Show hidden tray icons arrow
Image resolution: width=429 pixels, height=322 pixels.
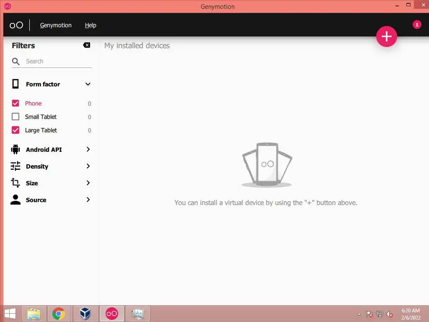(359, 314)
